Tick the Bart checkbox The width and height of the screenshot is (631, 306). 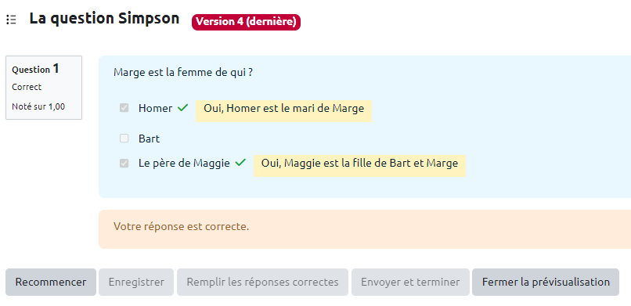[124, 139]
